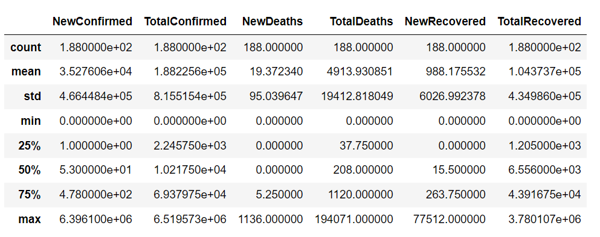Select the TotalConfirmed column header
Screen dimensions: 600x237
coord(185,21)
